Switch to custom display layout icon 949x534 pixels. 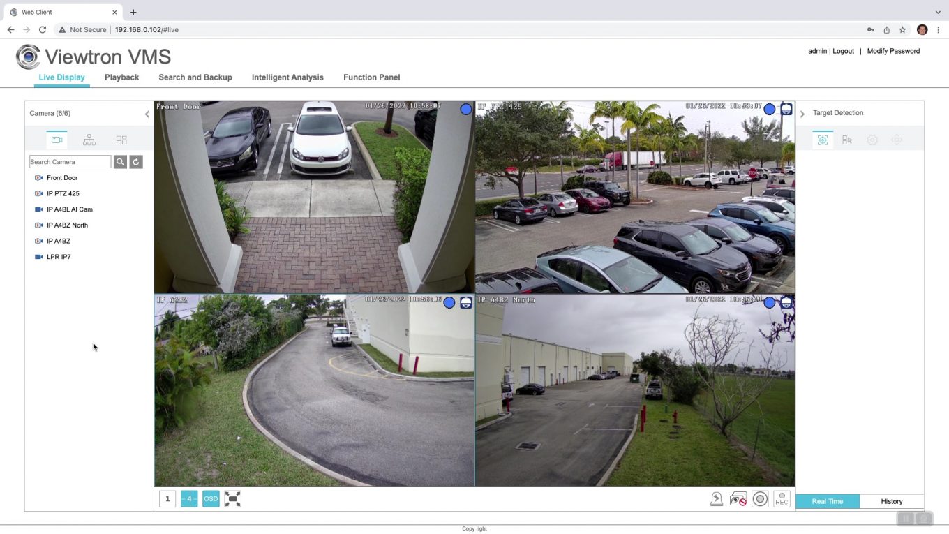121,139
